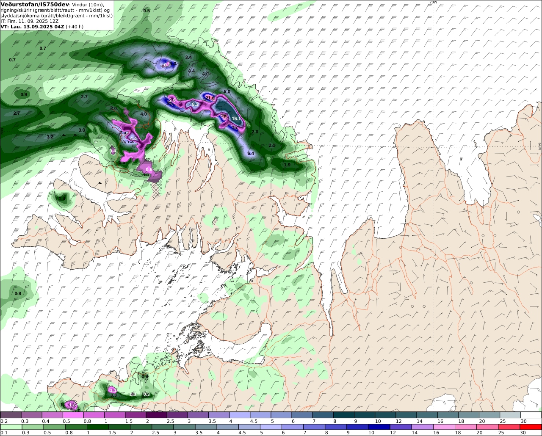Click the '4.4' precipitation value

tap(191, 71)
